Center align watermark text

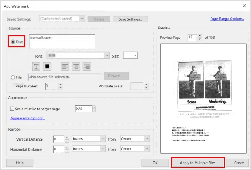tap(76, 66)
